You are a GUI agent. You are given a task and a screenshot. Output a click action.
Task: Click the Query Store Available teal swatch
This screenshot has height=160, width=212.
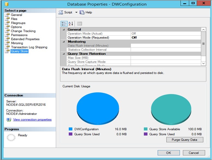click(146, 129)
